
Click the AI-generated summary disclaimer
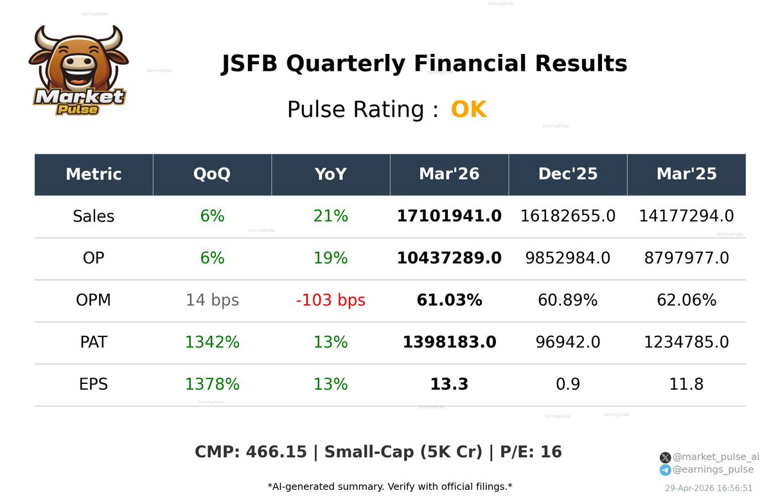(390, 487)
